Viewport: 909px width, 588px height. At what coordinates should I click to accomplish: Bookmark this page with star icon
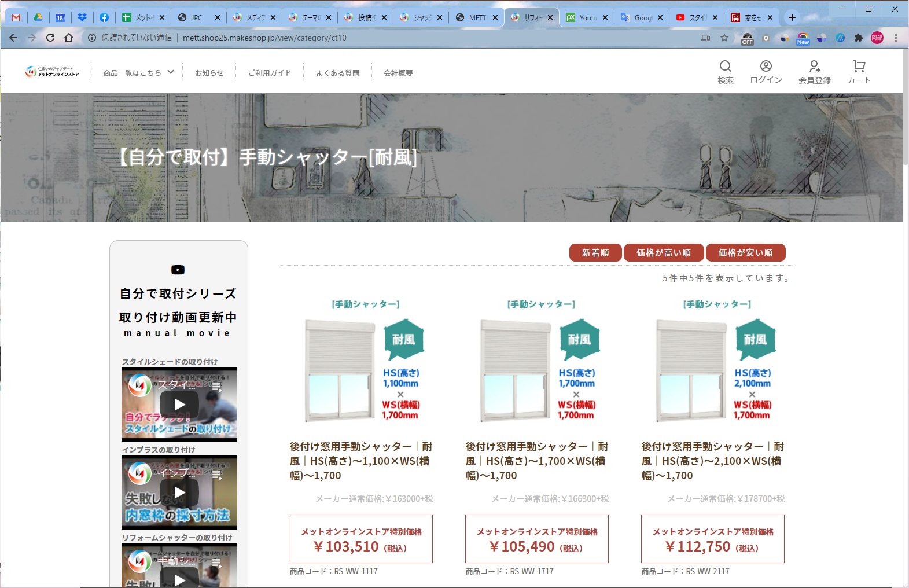pyautogui.click(x=724, y=38)
